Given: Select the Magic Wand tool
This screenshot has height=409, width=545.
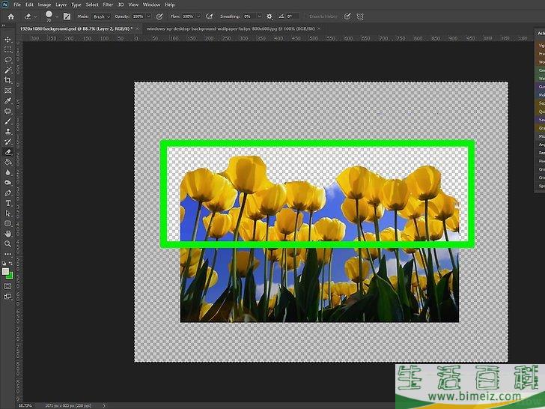Looking at the screenshot, I should [x=7, y=70].
